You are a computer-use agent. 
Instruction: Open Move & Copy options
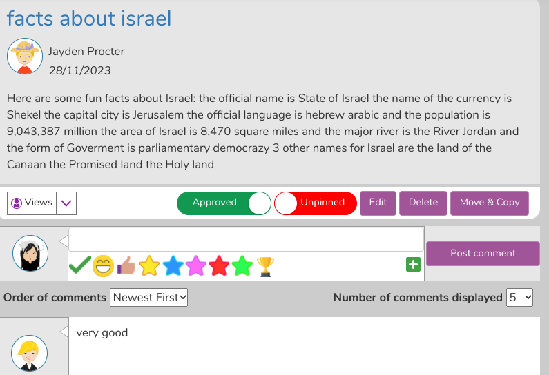[x=490, y=203]
